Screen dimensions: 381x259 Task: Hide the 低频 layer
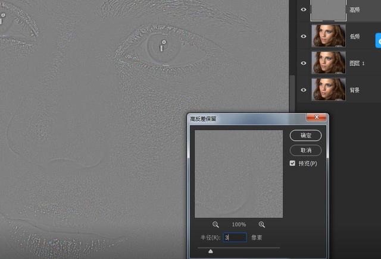pos(304,36)
